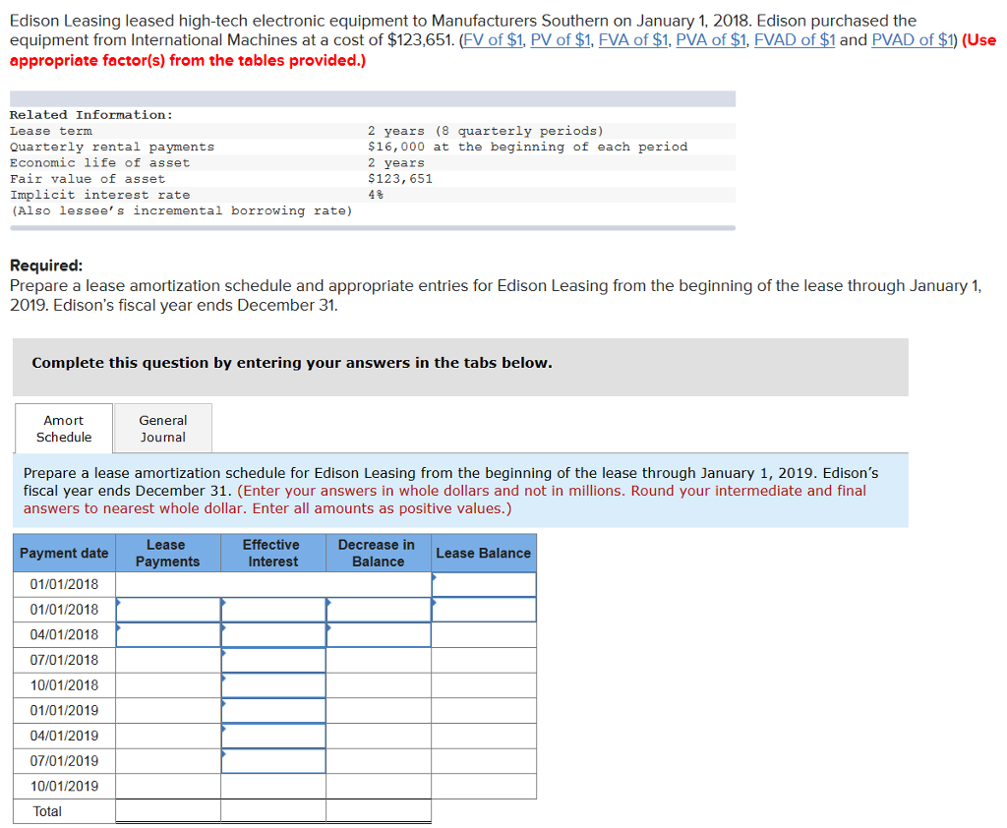Click the 07/01/2018 payment date label

pyautogui.click(x=64, y=661)
